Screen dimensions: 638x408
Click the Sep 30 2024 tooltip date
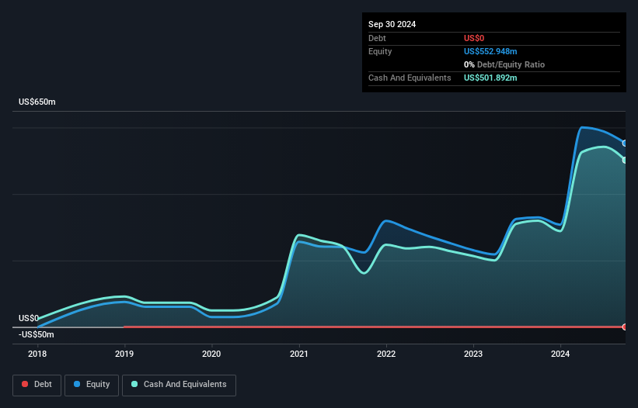[x=392, y=24]
